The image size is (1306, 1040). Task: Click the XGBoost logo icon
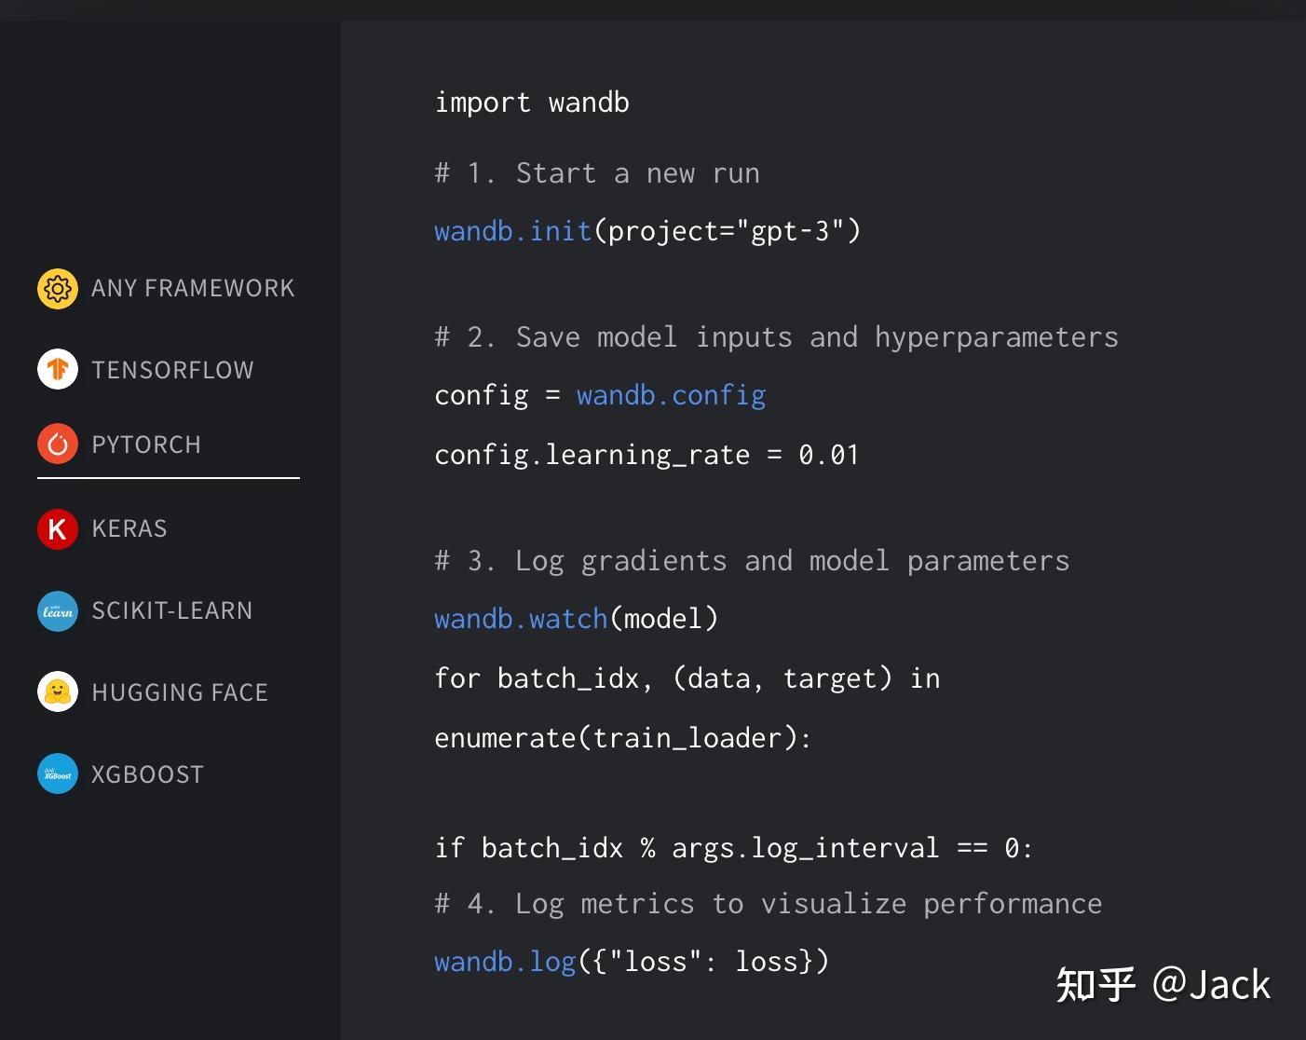point(57,773)
